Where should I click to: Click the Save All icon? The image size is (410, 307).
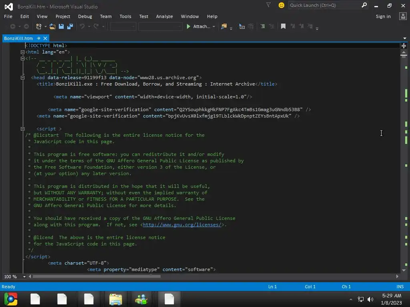(70, 26)
